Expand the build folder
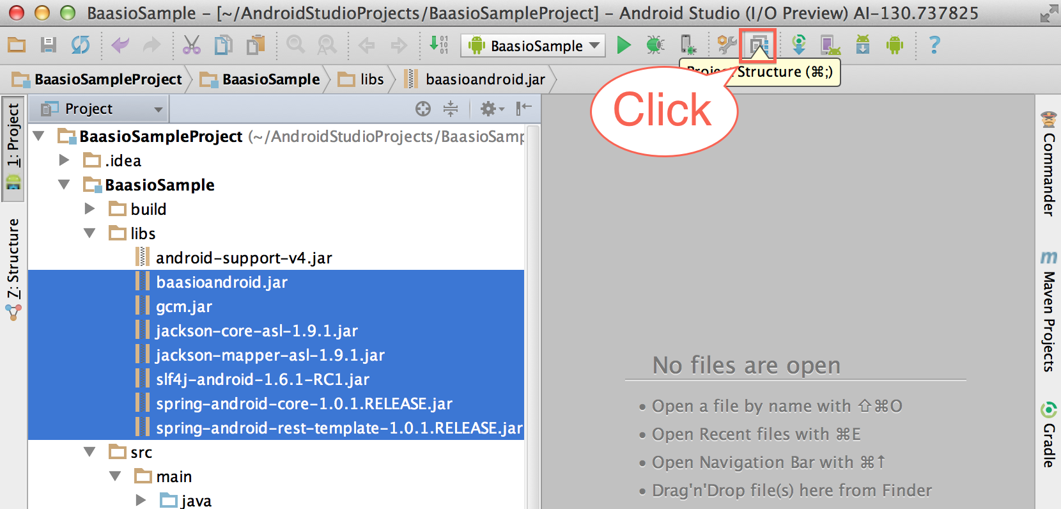The width and height of the screenshot is (1061, 509). [89, 209]
